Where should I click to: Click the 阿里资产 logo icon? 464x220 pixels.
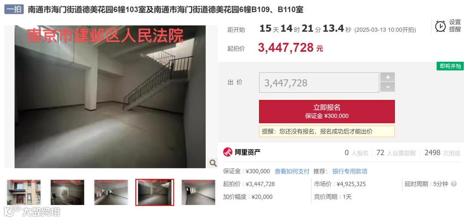[x=228, y=152]
